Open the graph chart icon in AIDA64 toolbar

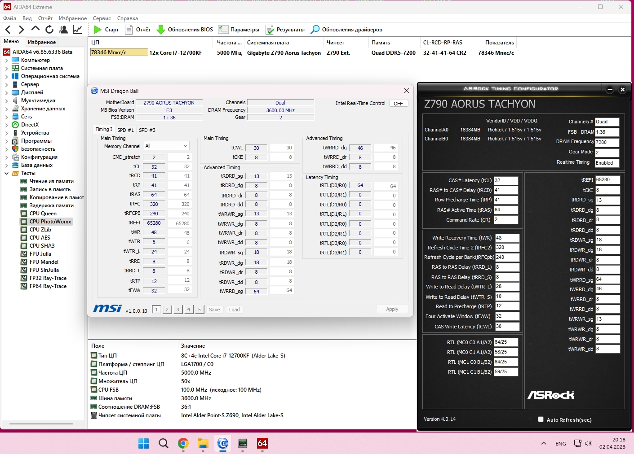(77, 30)
